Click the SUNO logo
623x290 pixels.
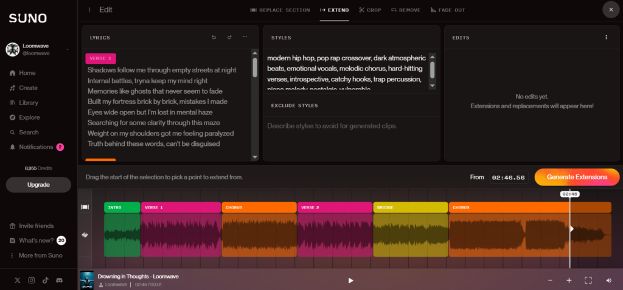(28, 18)
